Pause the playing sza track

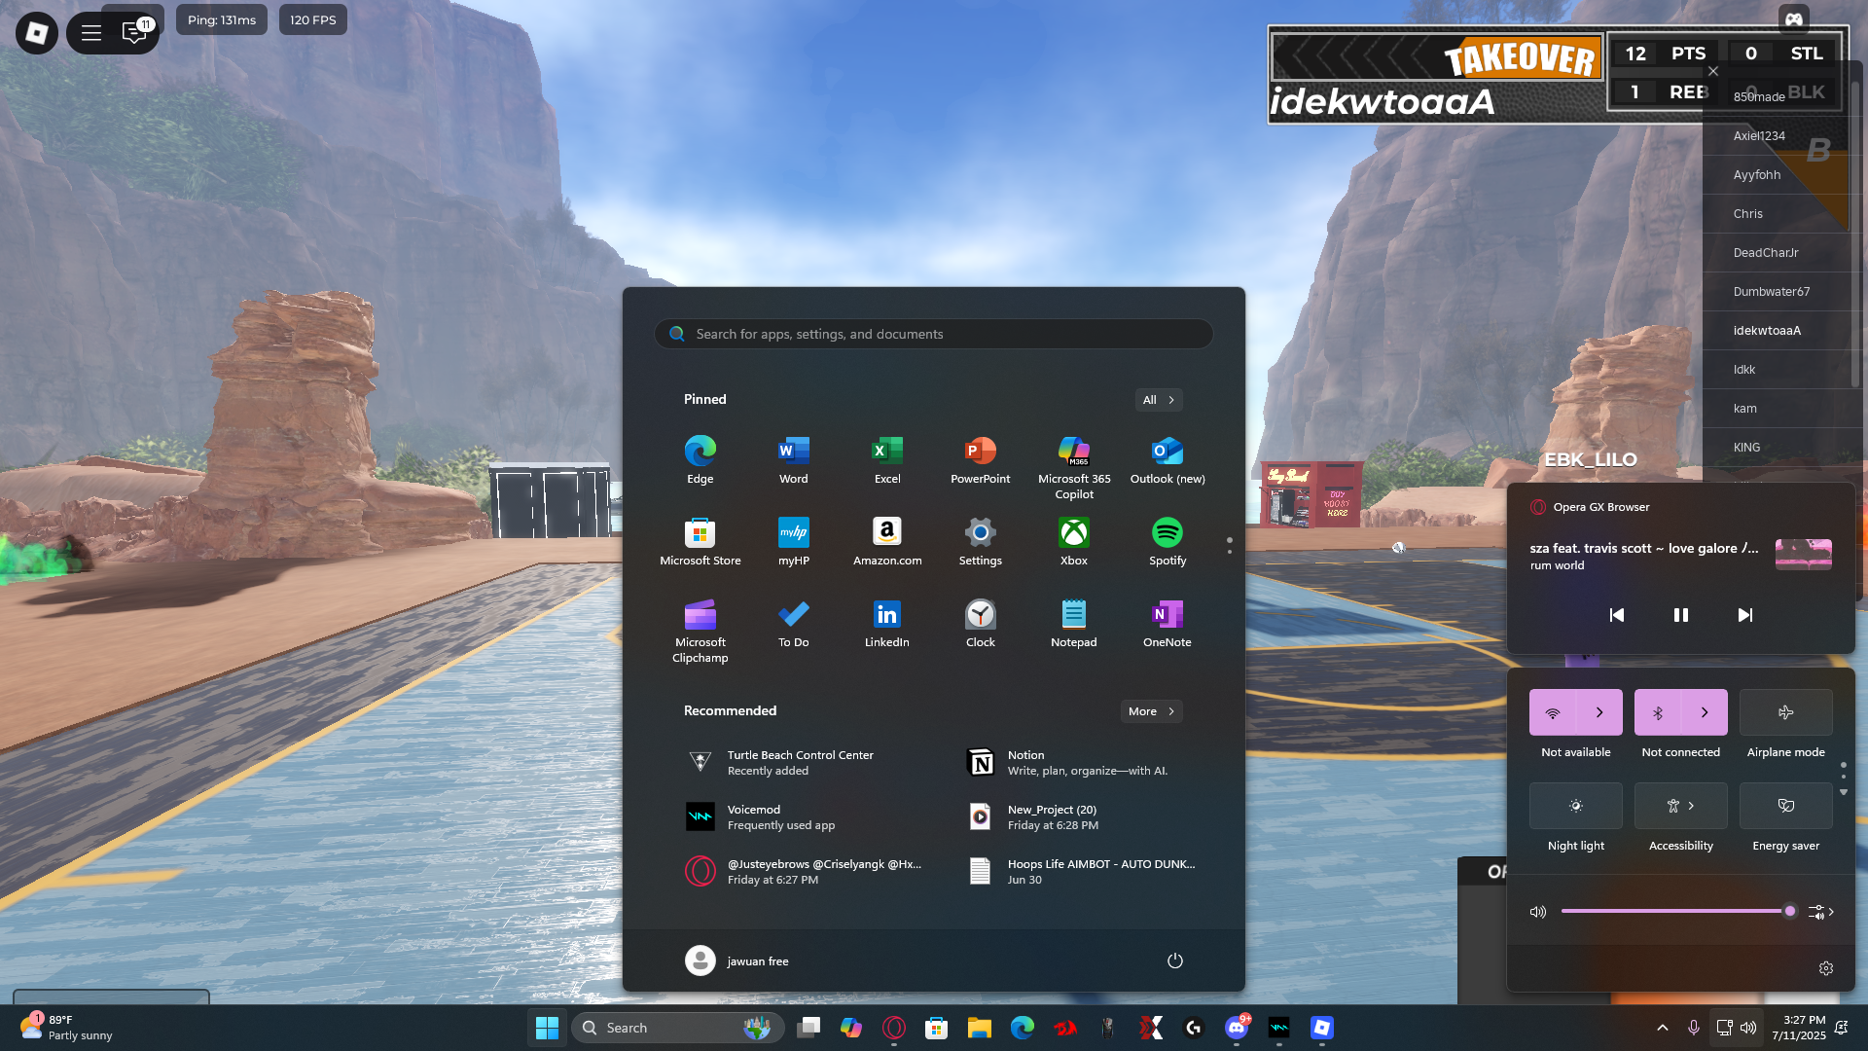(1681, 615)
